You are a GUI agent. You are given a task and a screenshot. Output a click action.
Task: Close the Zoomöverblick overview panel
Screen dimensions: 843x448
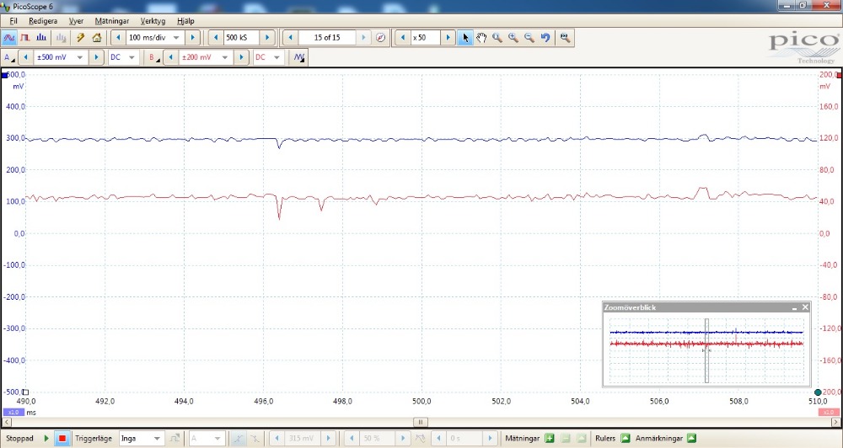point(805,307)
